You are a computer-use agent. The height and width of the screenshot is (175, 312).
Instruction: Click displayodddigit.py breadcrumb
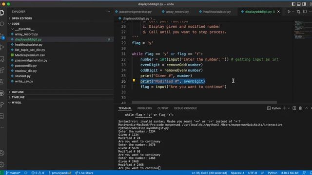pos(136,18)
